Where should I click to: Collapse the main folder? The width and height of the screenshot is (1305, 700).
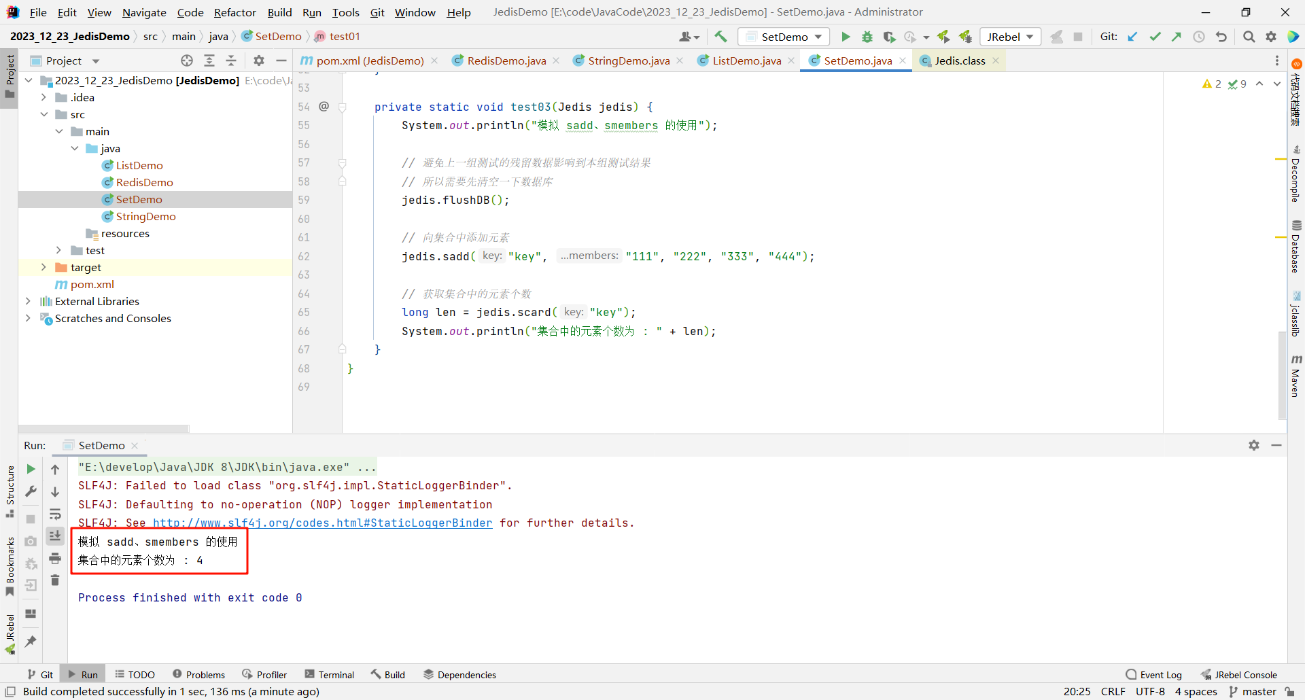(x=59, y=131)
